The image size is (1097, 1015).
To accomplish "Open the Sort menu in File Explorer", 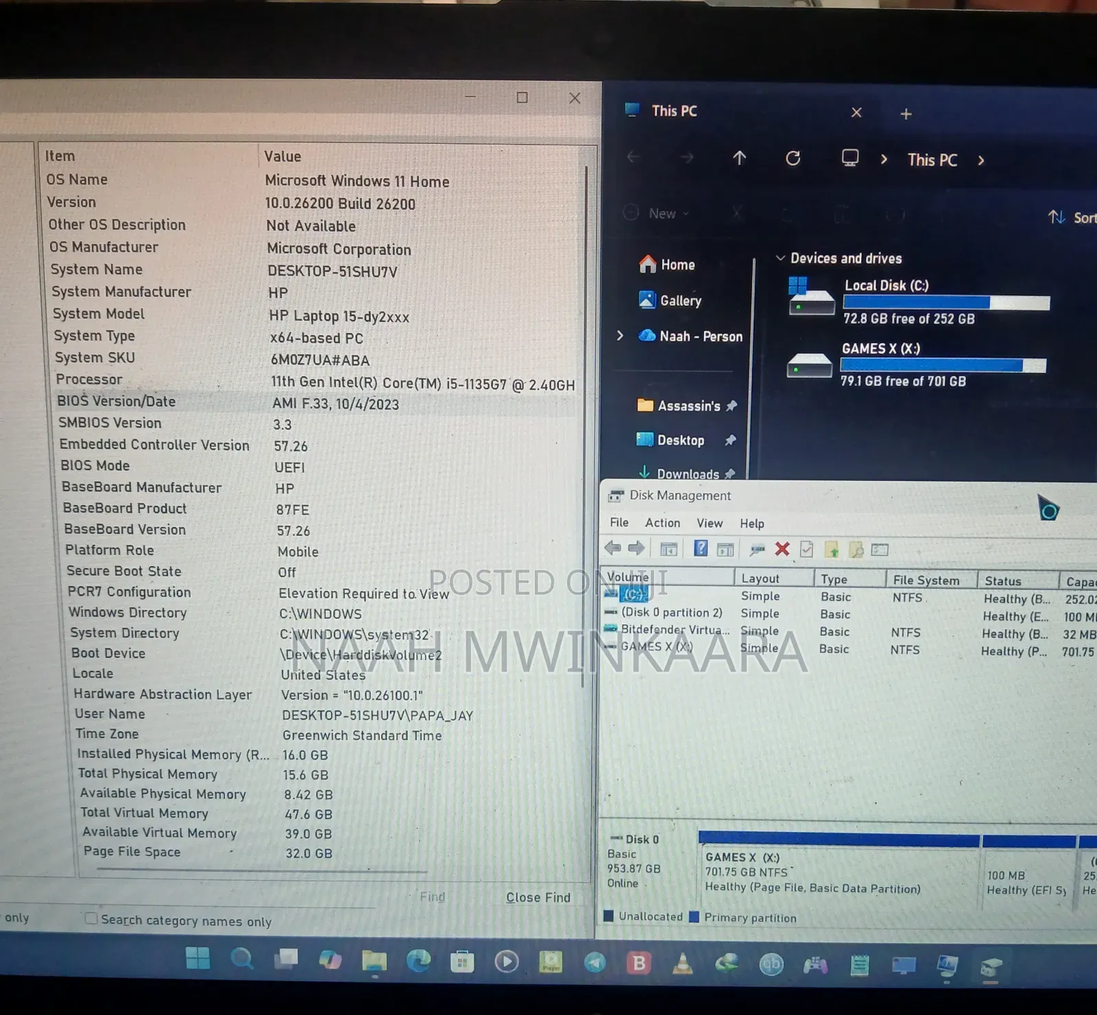I will (1072, 217).
